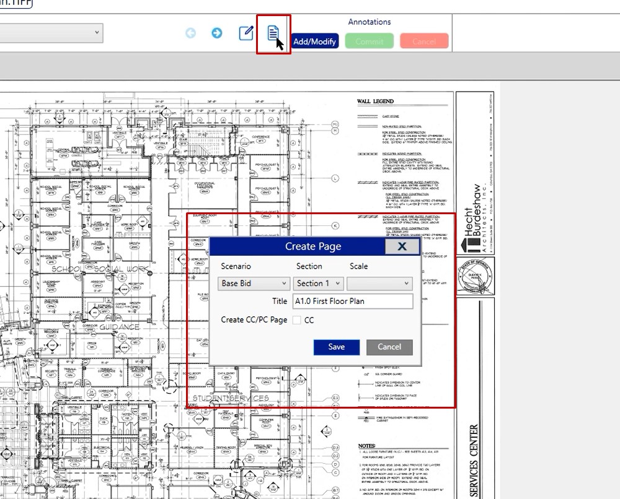Open the Scenario dropdown showing Base Bid
This screenshot has height=499, width=620.
point(254,284)
